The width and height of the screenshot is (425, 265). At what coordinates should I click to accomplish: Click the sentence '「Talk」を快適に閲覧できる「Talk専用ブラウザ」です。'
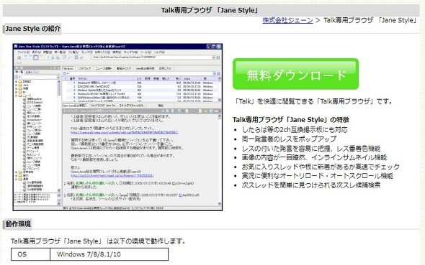click(313, 101)
